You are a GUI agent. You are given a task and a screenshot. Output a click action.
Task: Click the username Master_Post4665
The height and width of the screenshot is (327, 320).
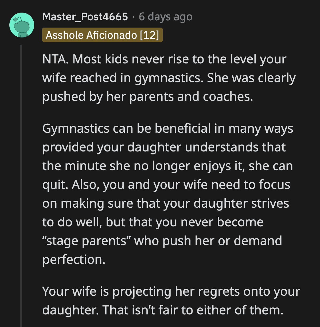[x=85, y=17]
